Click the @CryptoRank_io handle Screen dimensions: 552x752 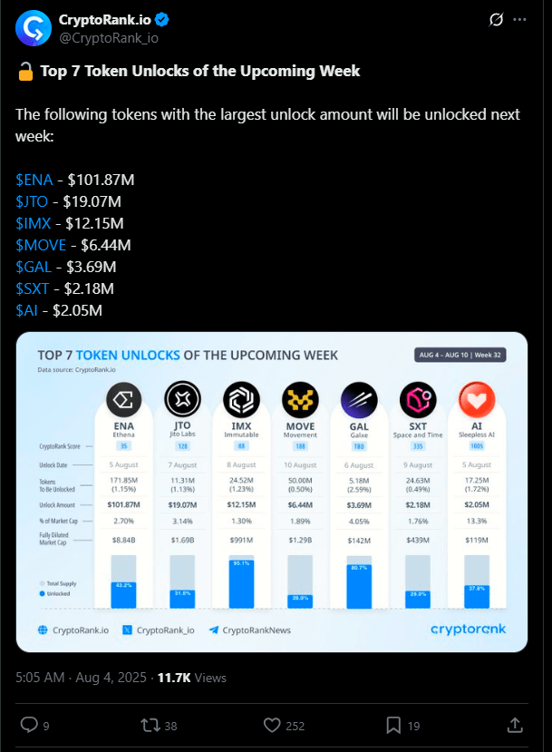[108, 38]
